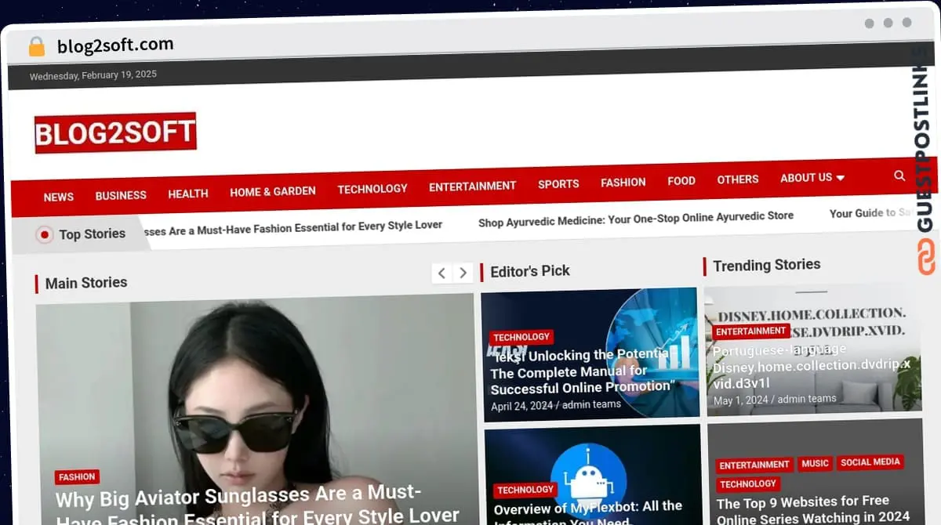Screen dimensions: 941x525
Task: Click the Social Media tag
Action: pos(870,462)
